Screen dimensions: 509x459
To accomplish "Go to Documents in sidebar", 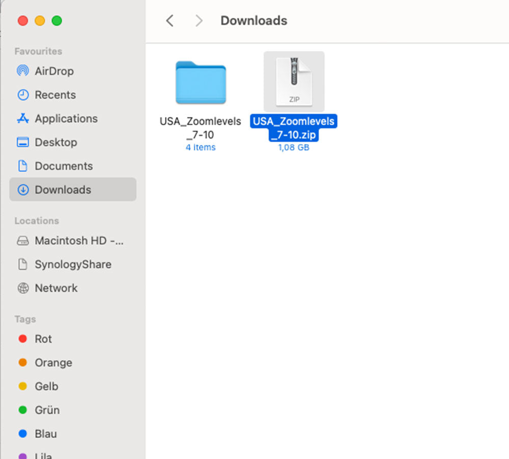I will [x=63, y=166].
